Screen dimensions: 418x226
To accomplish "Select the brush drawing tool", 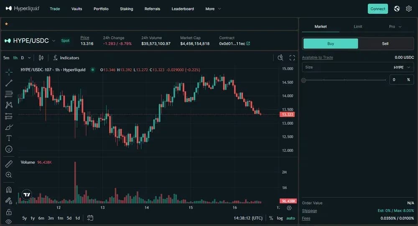I will click(9, 127).
